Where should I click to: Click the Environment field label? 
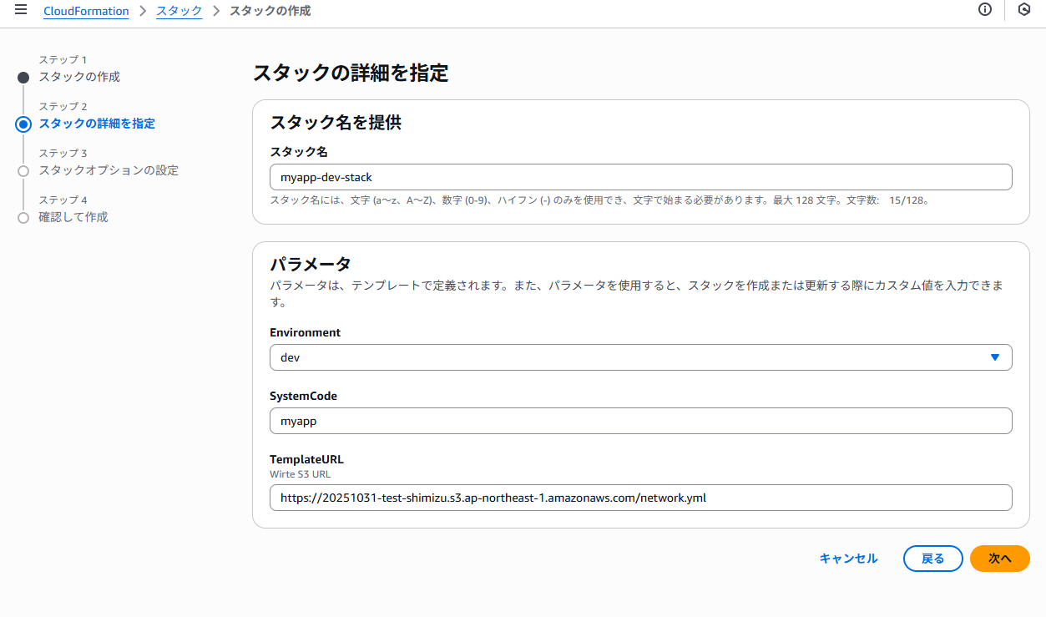pos(305,332)
